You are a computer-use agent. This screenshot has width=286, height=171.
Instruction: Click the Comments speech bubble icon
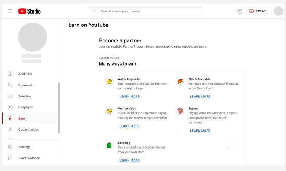pyautogui.click(x=10, y=85)
